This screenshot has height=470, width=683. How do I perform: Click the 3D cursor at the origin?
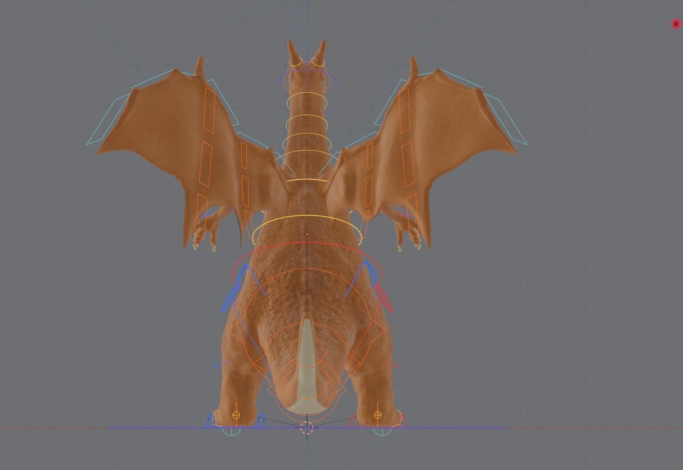(x=307, y=428)
